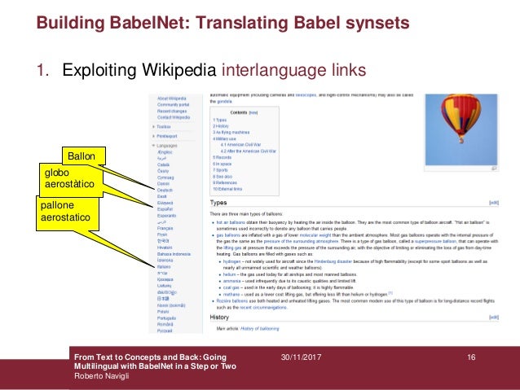Click the slide number 16 in footer

click(471, 357)
